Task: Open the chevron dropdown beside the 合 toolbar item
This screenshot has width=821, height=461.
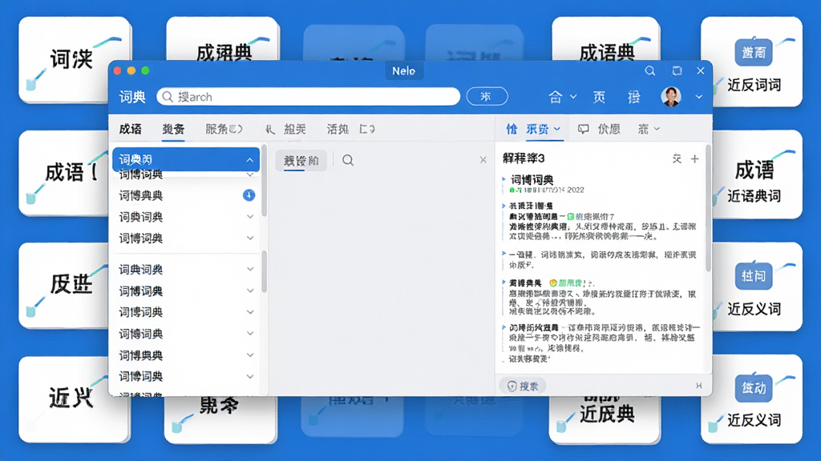Action: click(573, 97)
